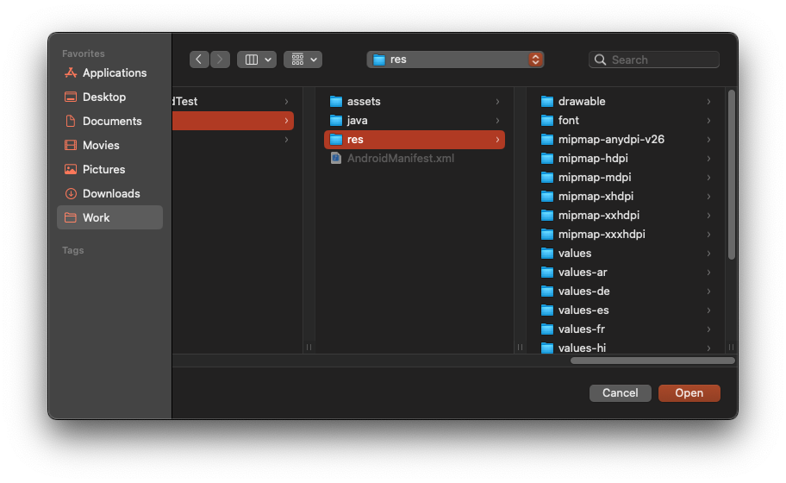The height and width of the screenshot is (483, 786).
Task: Select the java folder
Action: pyautogui.click(x=414, y=121)
